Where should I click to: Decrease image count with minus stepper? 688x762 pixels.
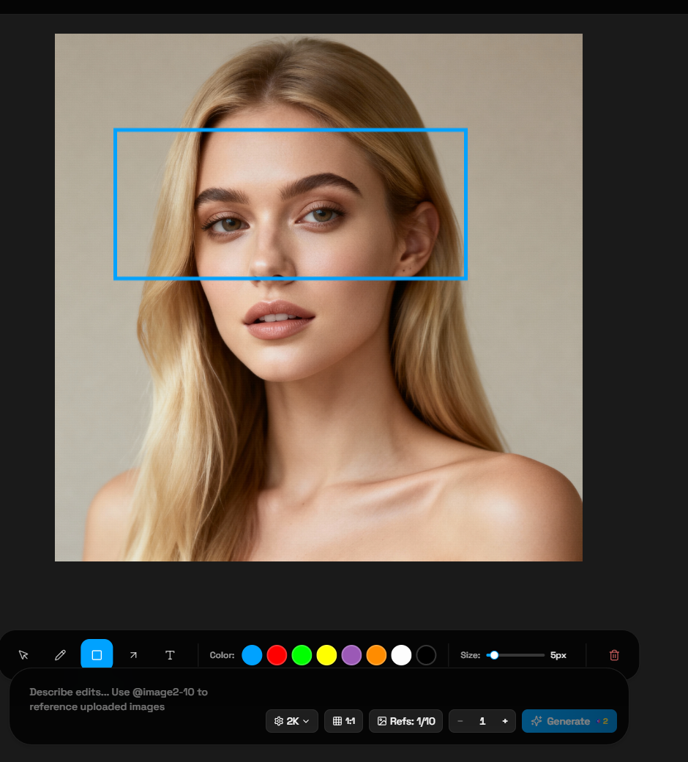(x=460, y=721)
